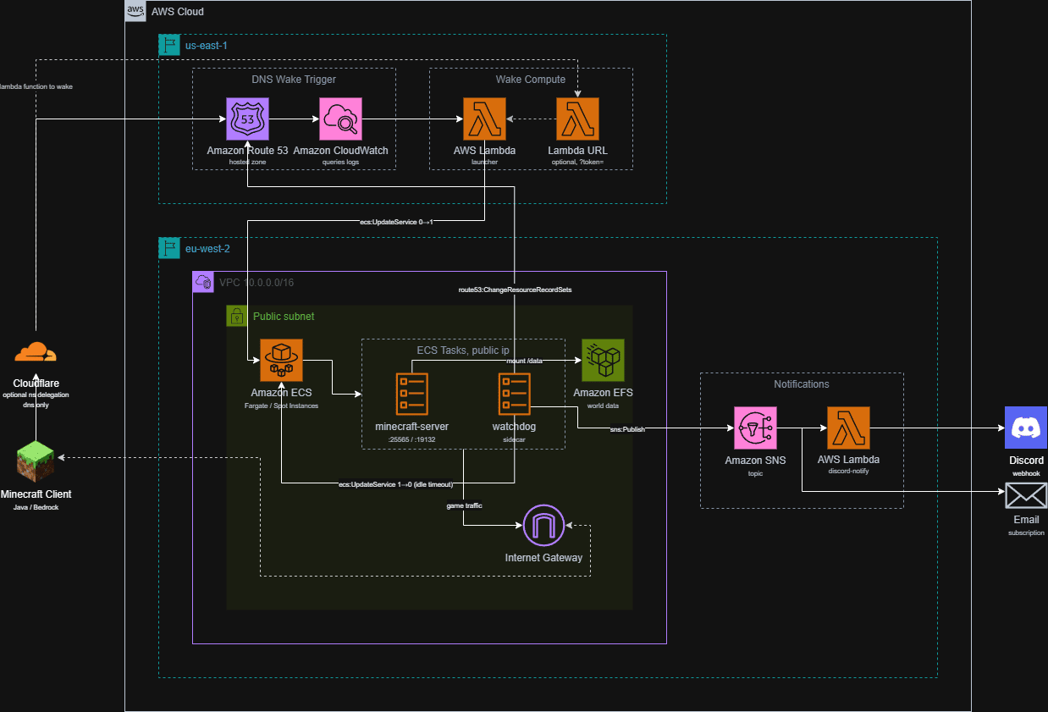
Task: Click the 'hosted zone' caption
Action: (x=247, y=161)
